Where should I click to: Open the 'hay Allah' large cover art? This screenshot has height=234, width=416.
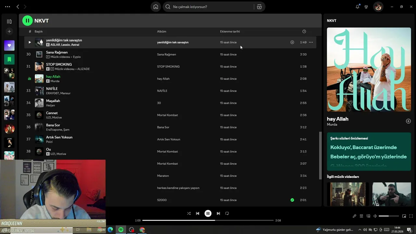[x=369, y=70]
